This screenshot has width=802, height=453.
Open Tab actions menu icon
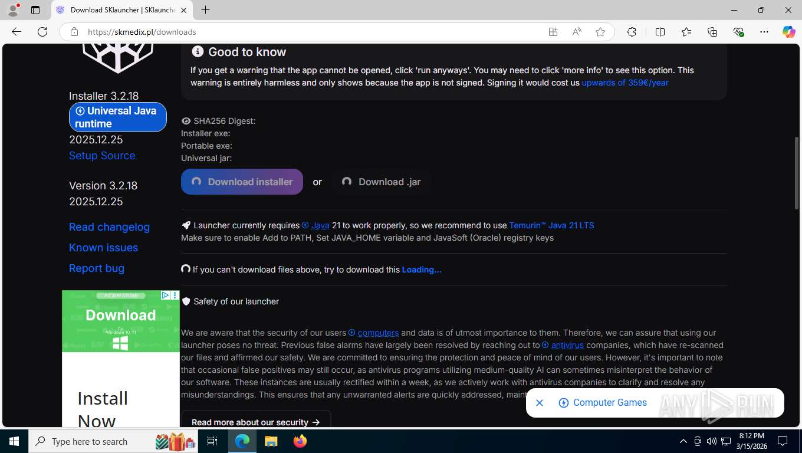[35, 10]
